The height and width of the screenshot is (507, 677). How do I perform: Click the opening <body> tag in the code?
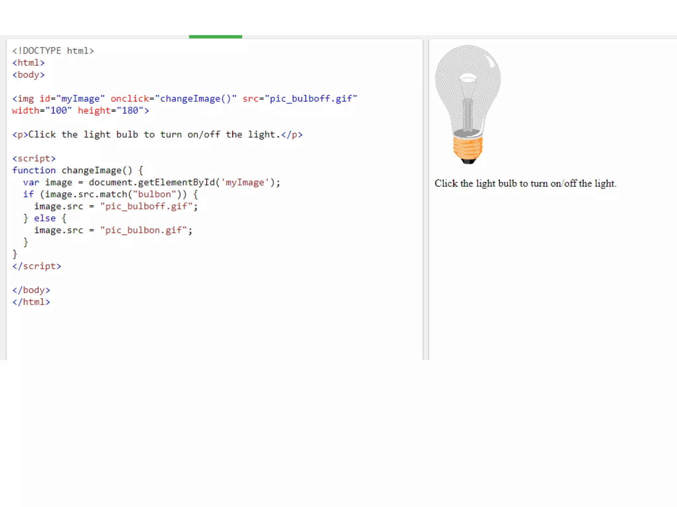tap(28, 75)
